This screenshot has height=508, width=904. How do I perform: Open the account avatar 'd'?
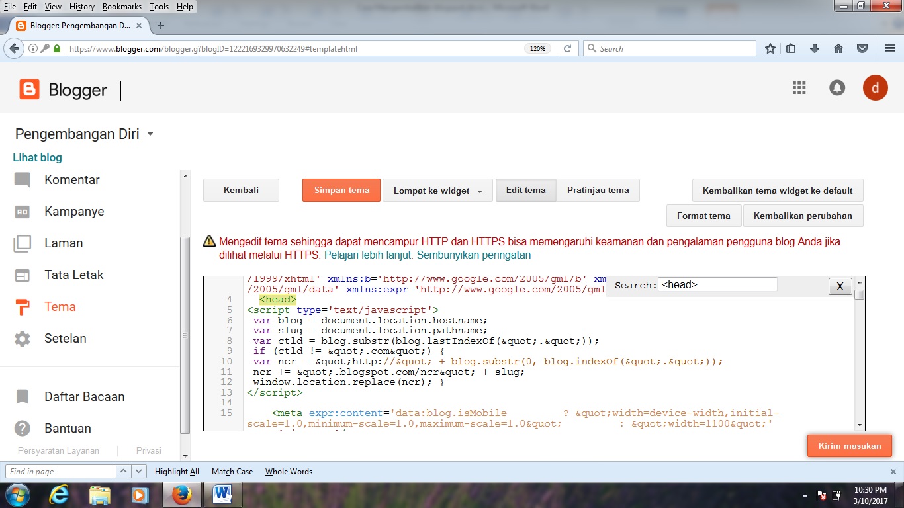(875, 88)
